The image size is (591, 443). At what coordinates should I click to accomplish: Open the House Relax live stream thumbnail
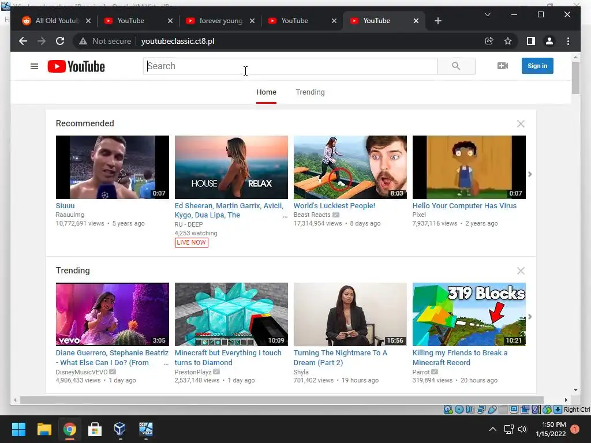231,167
